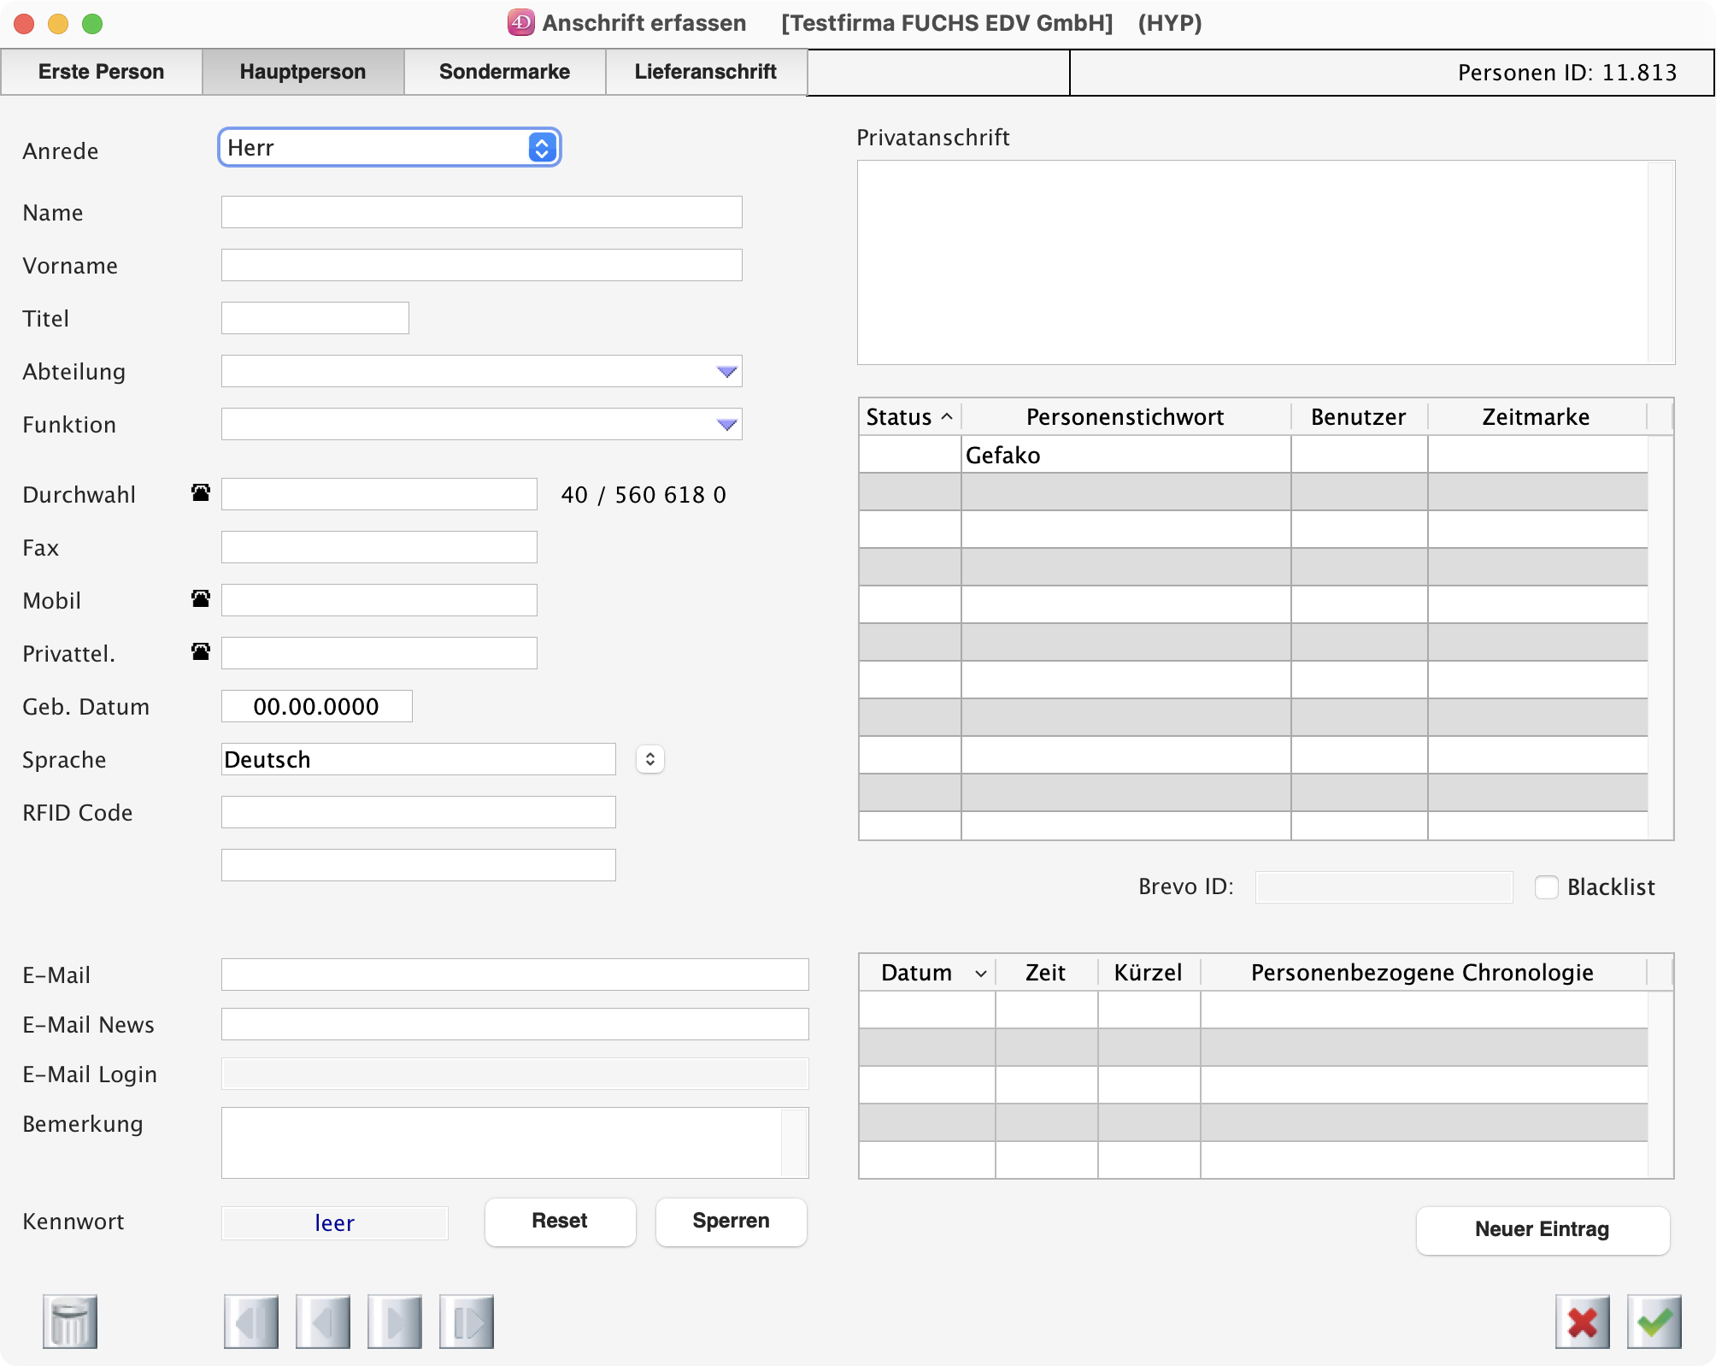Image resolution: width=1716 pixels, height=1366 pixels.
Task: Go to last record arrow icon
Action: click(x=467, y=1322)
